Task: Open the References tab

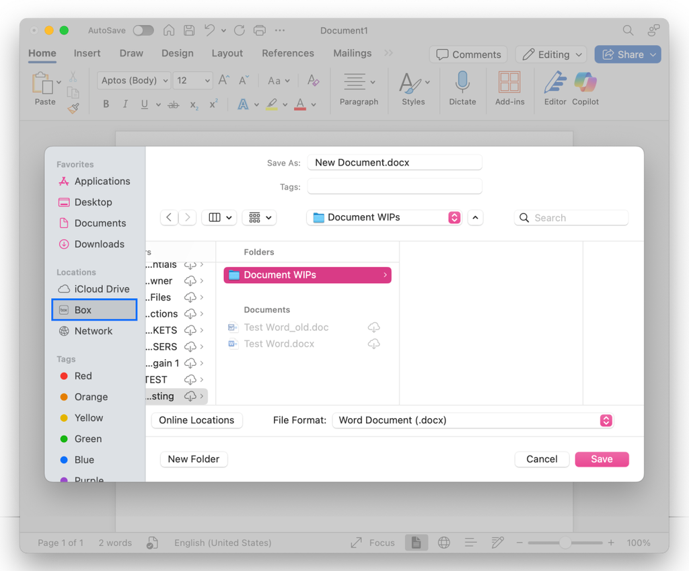Action: pyautogui.click(x=288, y=53)
